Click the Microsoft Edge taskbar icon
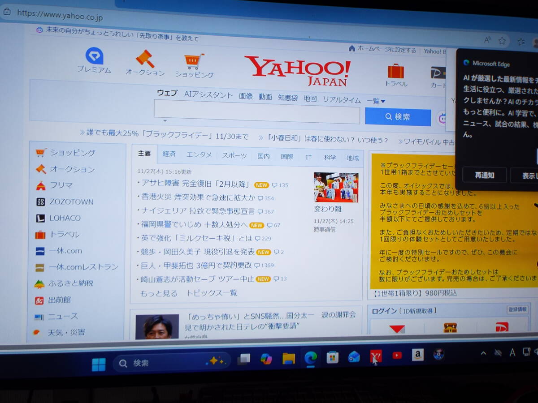 [310, 357]
